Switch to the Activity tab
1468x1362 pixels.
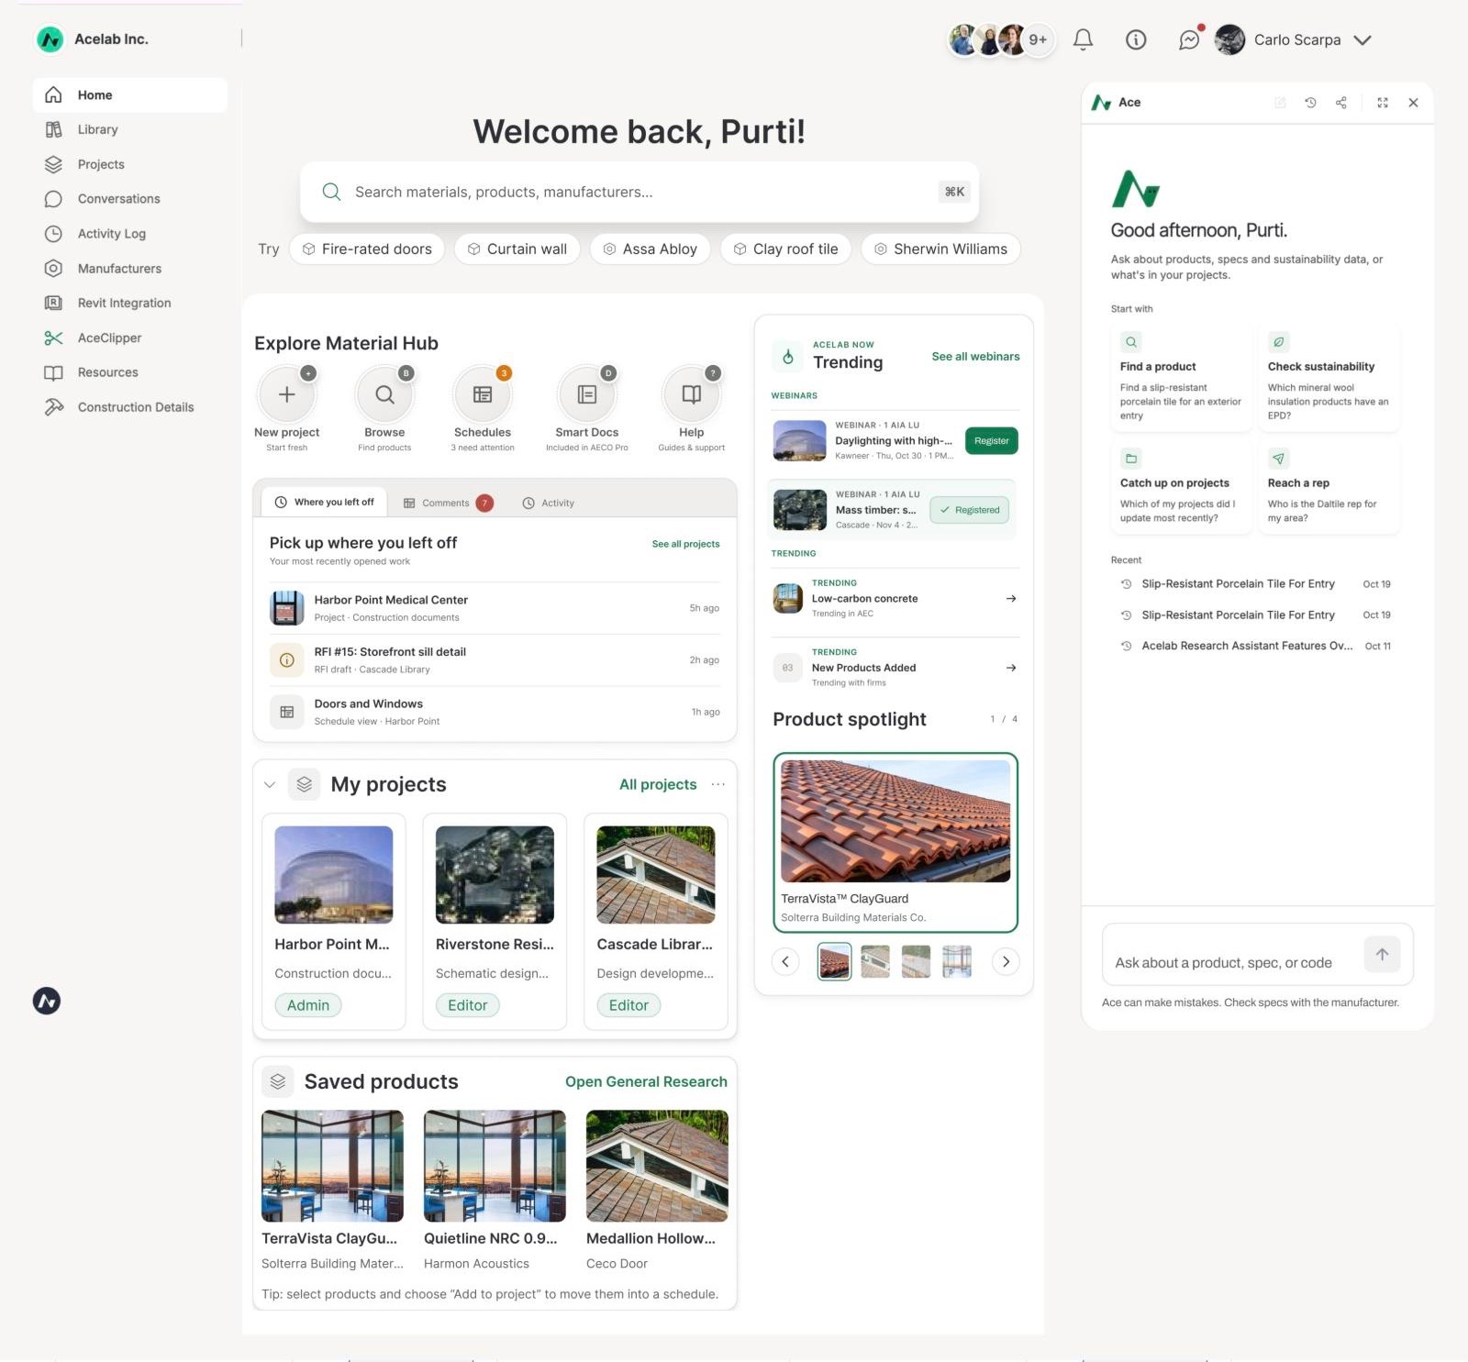click(x=549, y=503)
